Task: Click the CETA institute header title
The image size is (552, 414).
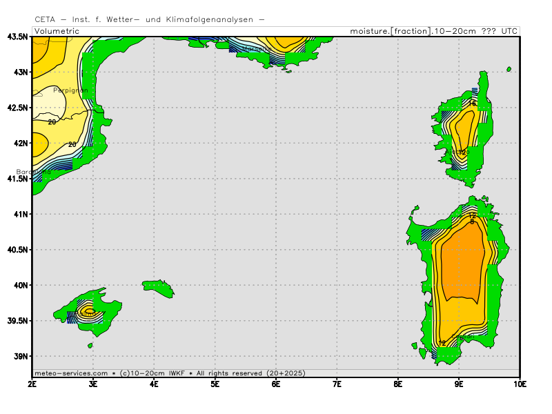Action: click(149, 20)
